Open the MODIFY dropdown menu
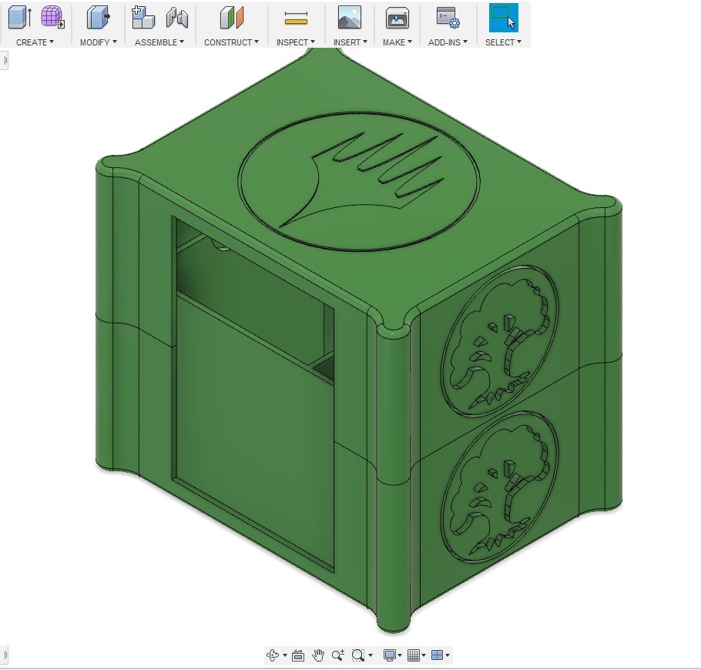 [98, 42]
